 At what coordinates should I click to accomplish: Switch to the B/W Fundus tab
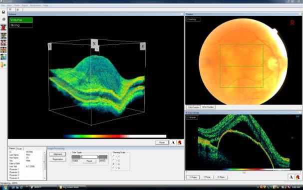point(208,107)
